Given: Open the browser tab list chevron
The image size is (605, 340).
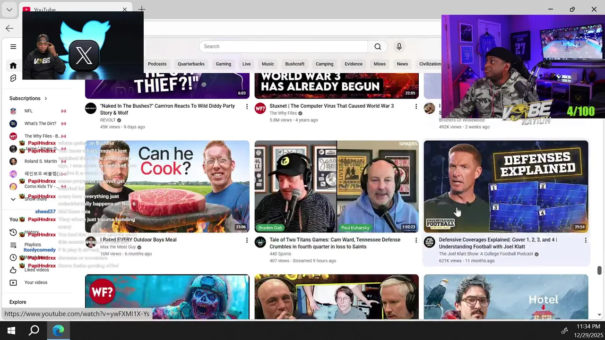Looking at the screenshot, I should tap(9, 9).
